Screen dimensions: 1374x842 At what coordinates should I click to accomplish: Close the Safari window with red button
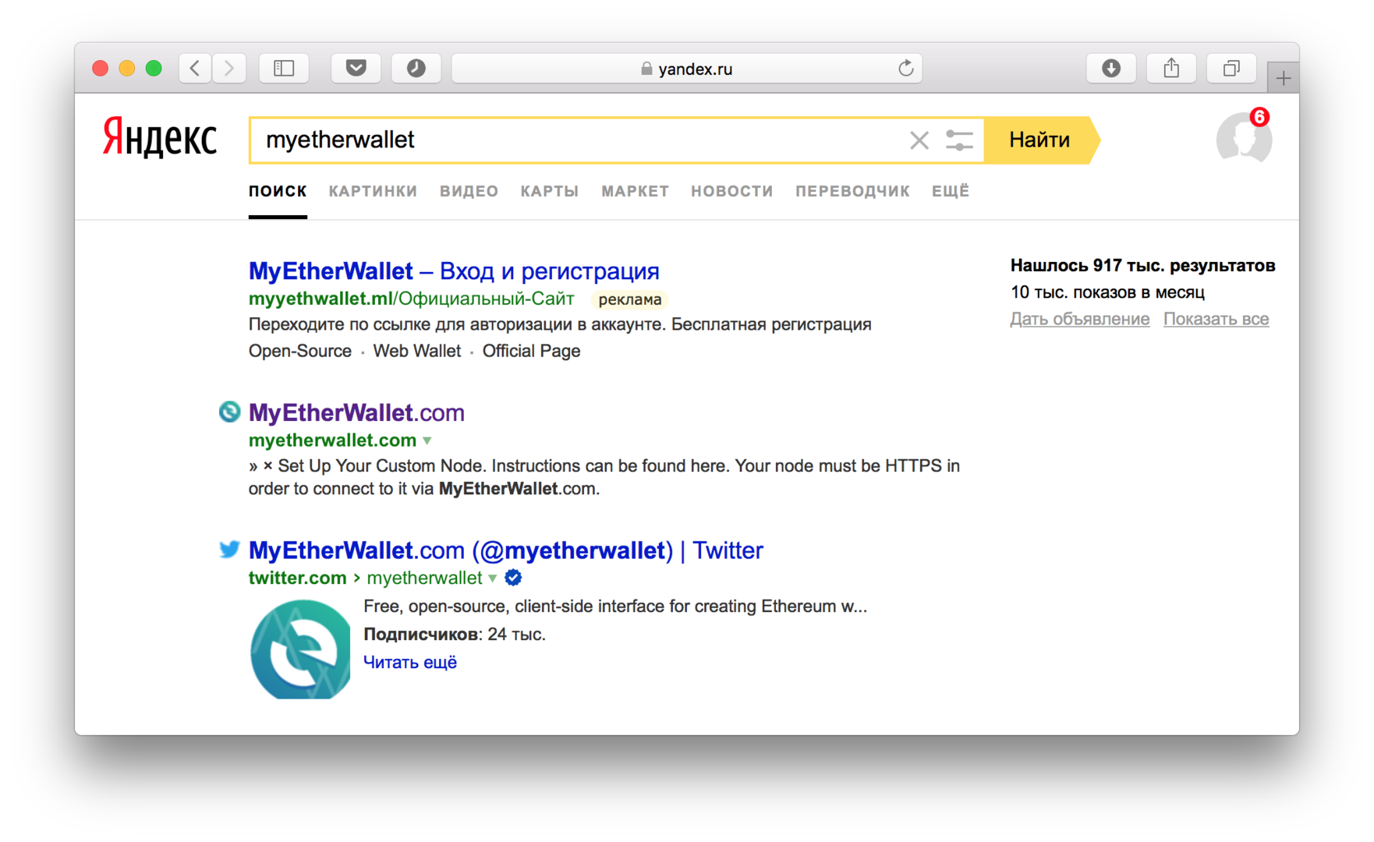[101, 69]
